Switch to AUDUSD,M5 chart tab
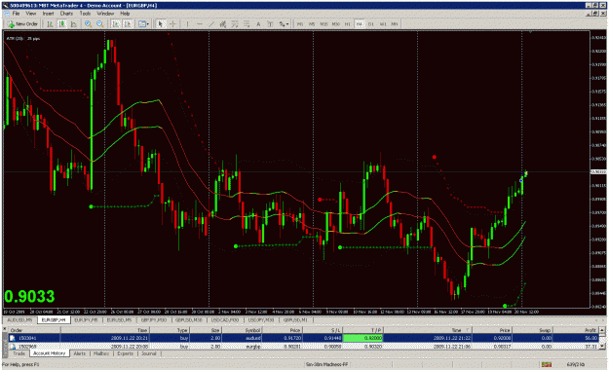The image size is (609, 370). tap(19, 320)
